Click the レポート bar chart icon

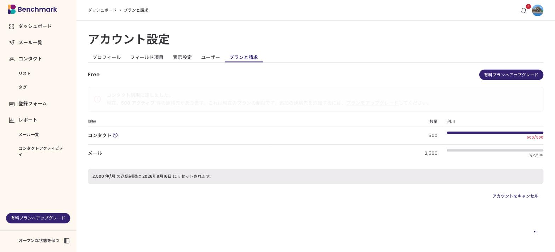point(12,120)
